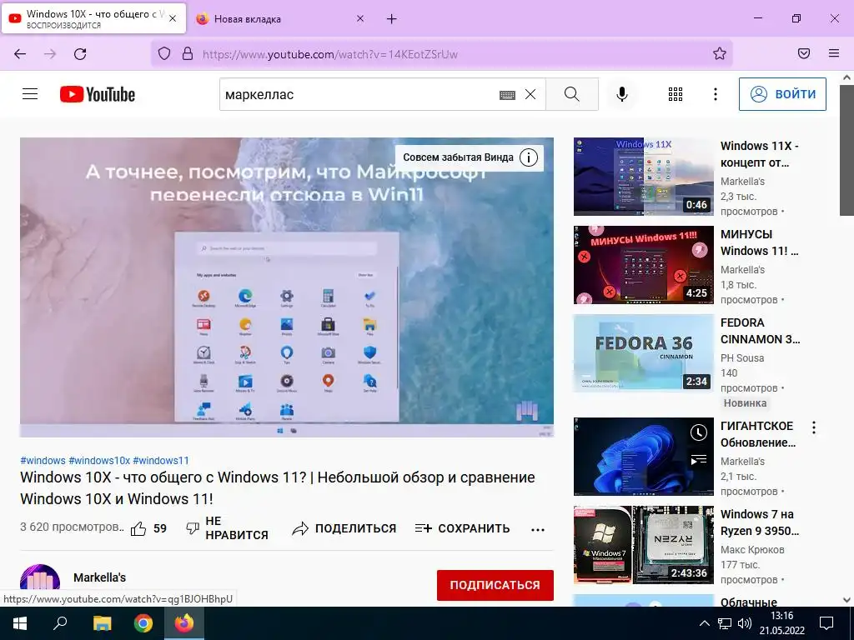The image size is (854, 640).
Task: Start voice search with microphone
Action: pos(621,94)
